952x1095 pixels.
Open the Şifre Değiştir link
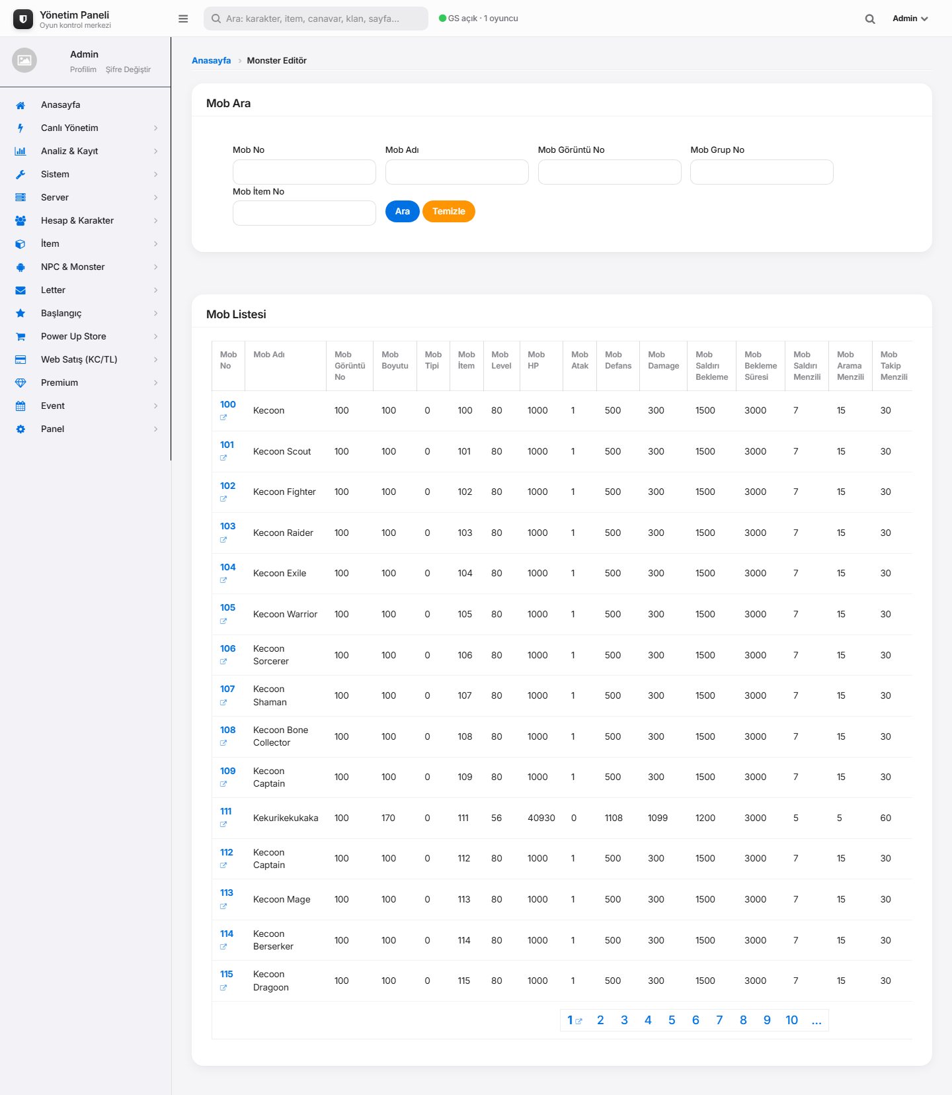pos(128,69)
